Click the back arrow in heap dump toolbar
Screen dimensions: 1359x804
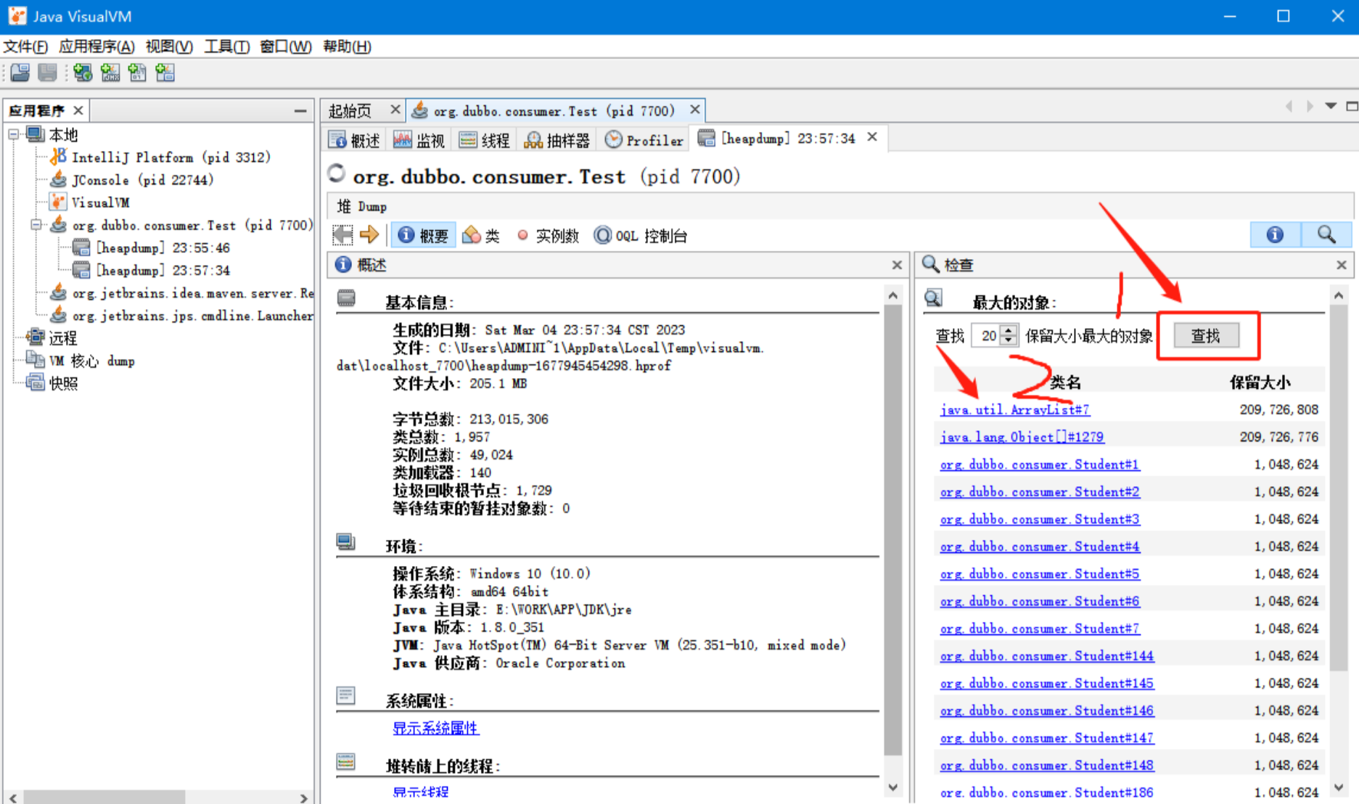click(342, 235)
